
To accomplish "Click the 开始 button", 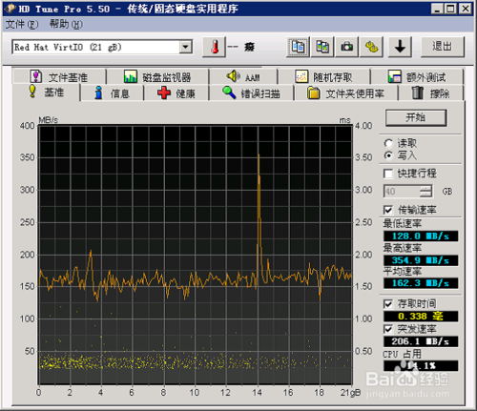I will [x=416, y=117].
